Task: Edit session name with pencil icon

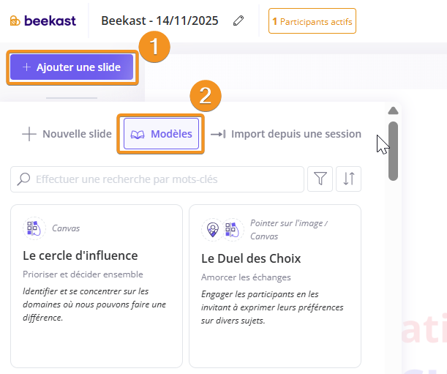Action: [238, 21]
